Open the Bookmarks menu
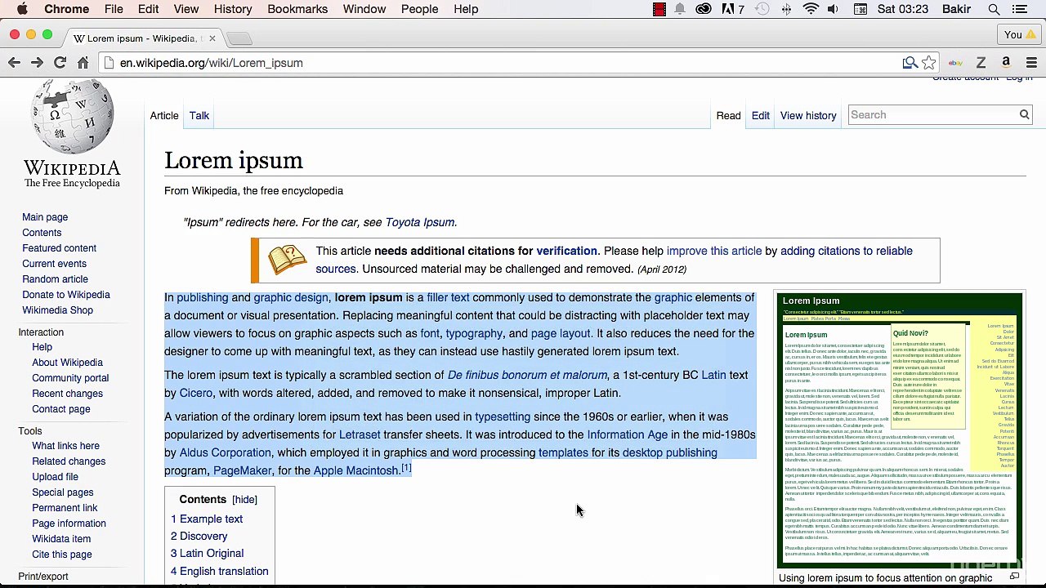 point(297,9)
